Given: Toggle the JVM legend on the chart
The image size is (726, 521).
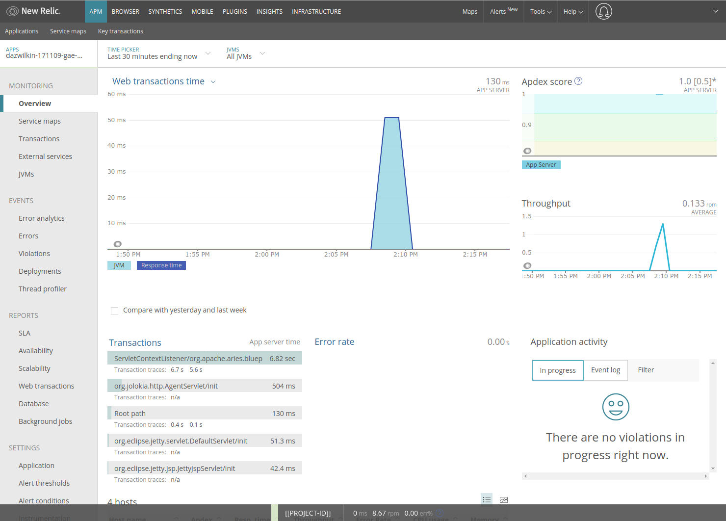Looking at the screenshot, I should pyautogui.click(x=119, y=265).
